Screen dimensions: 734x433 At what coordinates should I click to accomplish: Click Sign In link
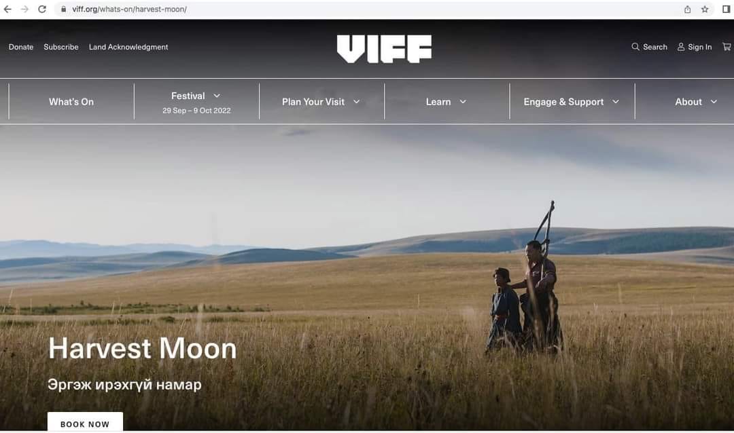pos(694,47)
